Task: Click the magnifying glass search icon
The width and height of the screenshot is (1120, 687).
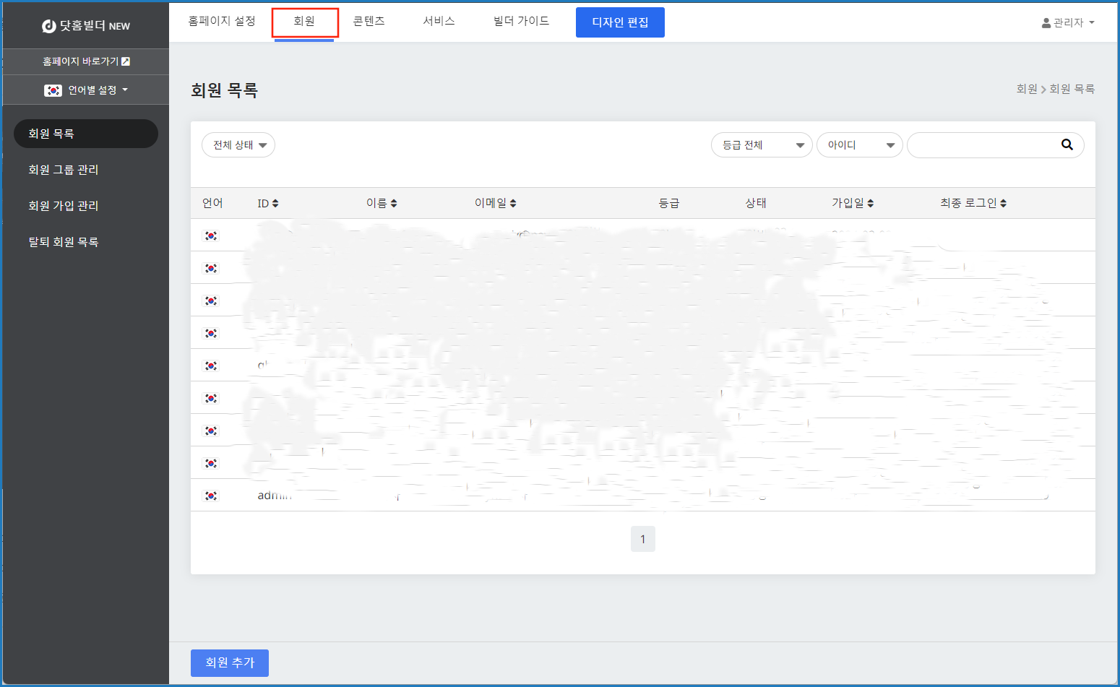Action: tap(1067, 144)
